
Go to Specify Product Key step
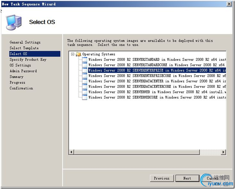click(x=28, y=59)
